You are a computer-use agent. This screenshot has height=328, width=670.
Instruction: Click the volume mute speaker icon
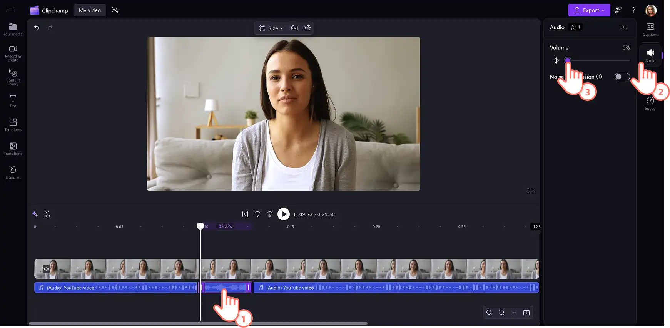(556, 60)
